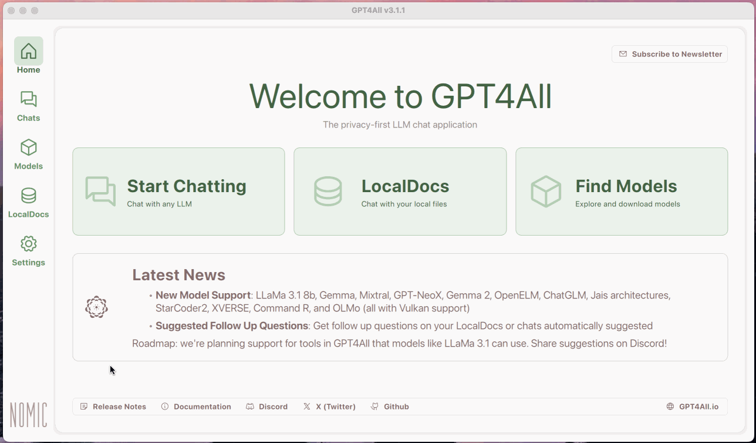
Task: Click the Start Chatting speech bubbles icon
Action: pos(100,192)
